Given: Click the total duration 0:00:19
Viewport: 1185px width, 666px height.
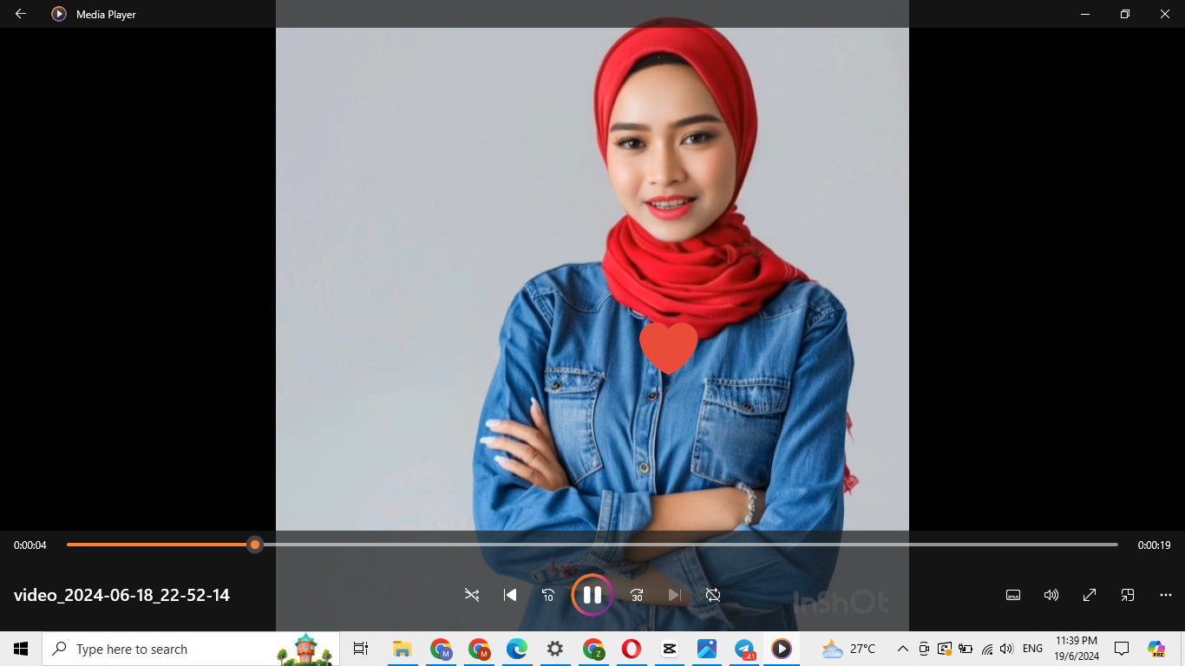Looking at the screenshot, I should [1155, 545].
